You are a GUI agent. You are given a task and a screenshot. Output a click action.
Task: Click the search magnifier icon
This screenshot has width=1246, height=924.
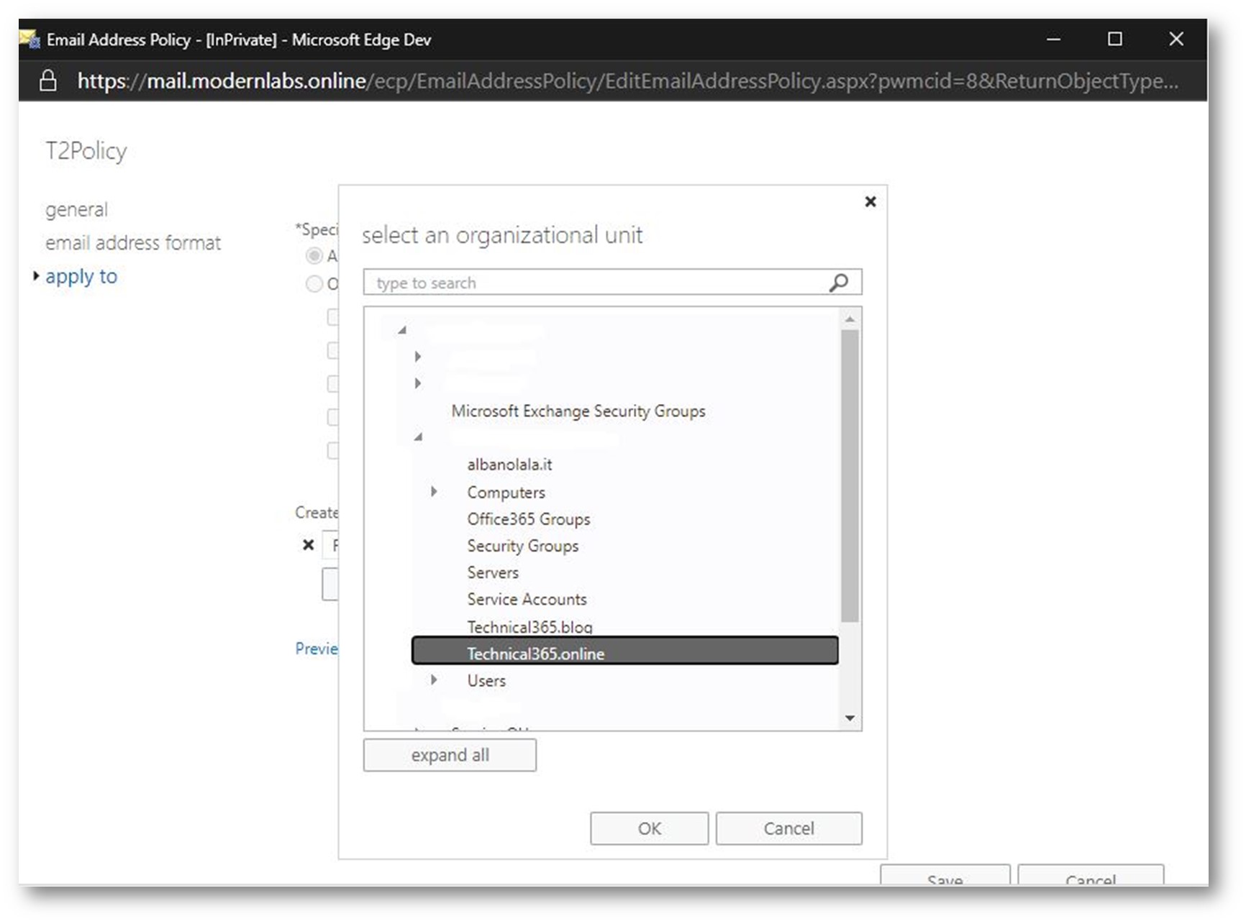pos(838,283)
